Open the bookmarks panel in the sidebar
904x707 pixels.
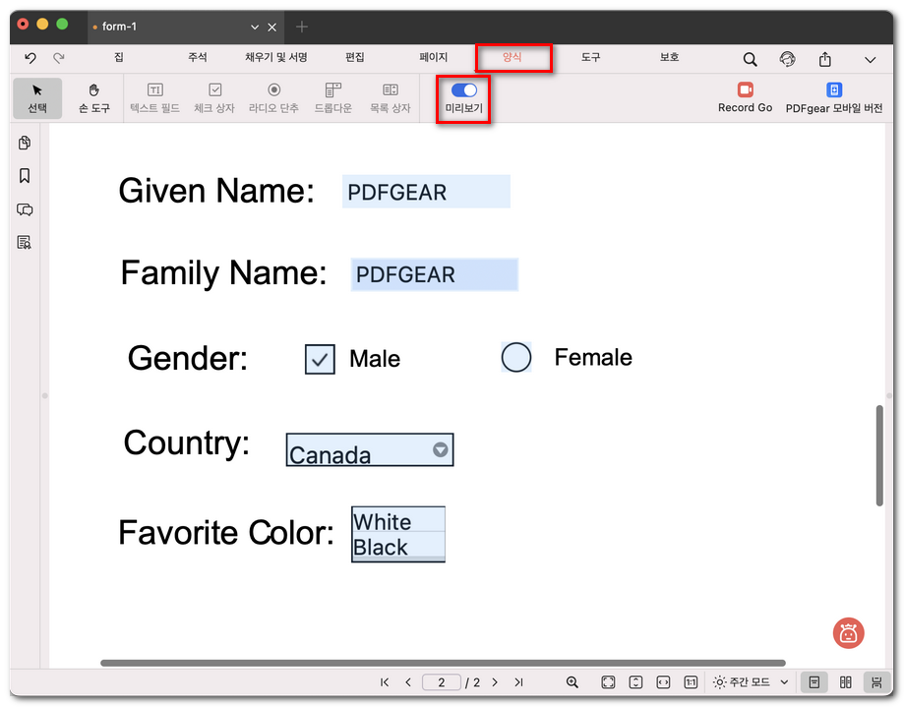click(x=25, y=176)
